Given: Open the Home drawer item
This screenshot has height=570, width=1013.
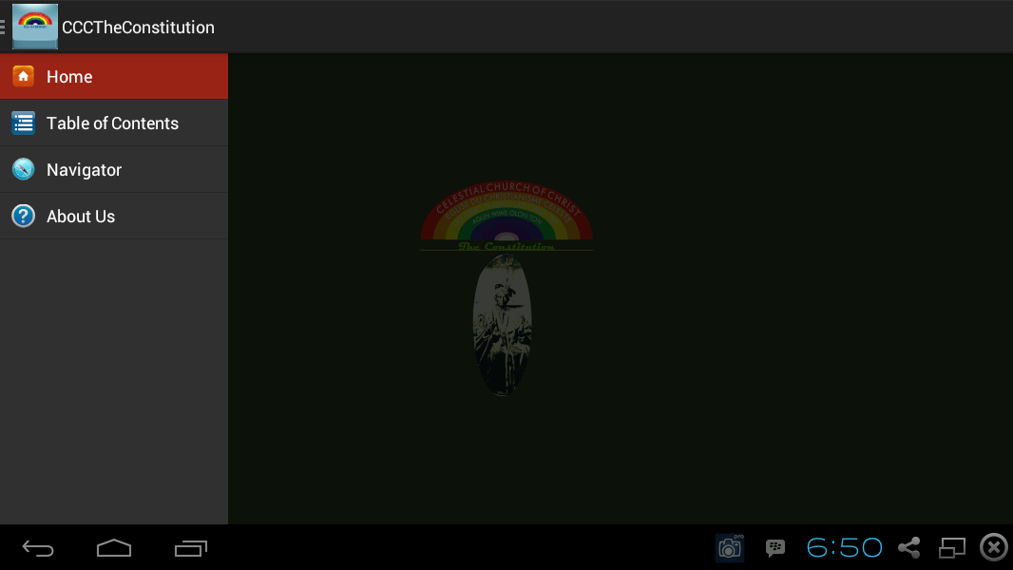Looking at the screenshot, I should coord(114,76).
